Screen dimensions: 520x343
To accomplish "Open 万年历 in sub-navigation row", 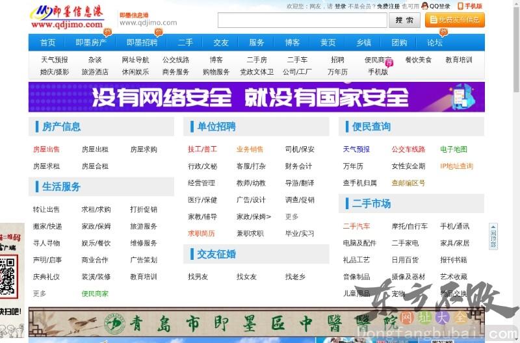I will point(337,72).
